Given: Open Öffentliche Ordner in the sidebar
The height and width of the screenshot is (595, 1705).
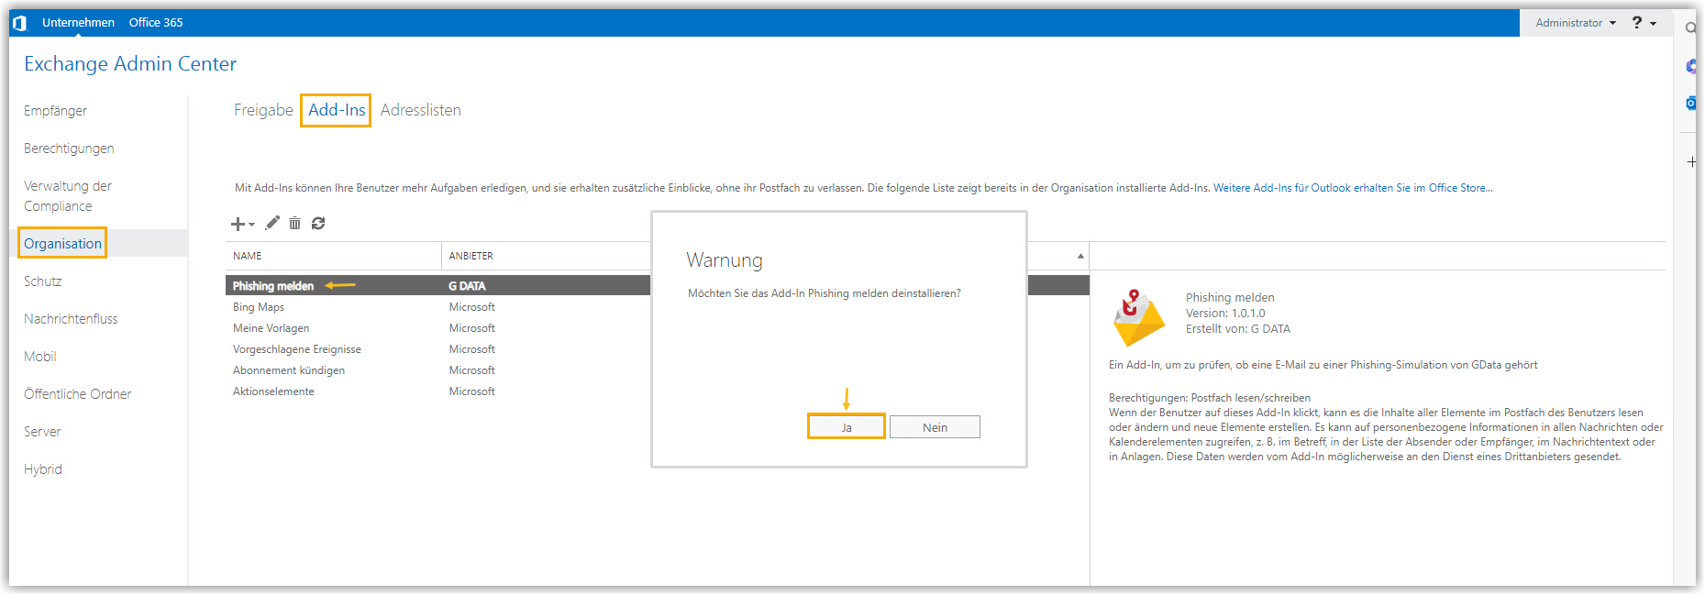Looking at the screenshot, I should [77, 394].
